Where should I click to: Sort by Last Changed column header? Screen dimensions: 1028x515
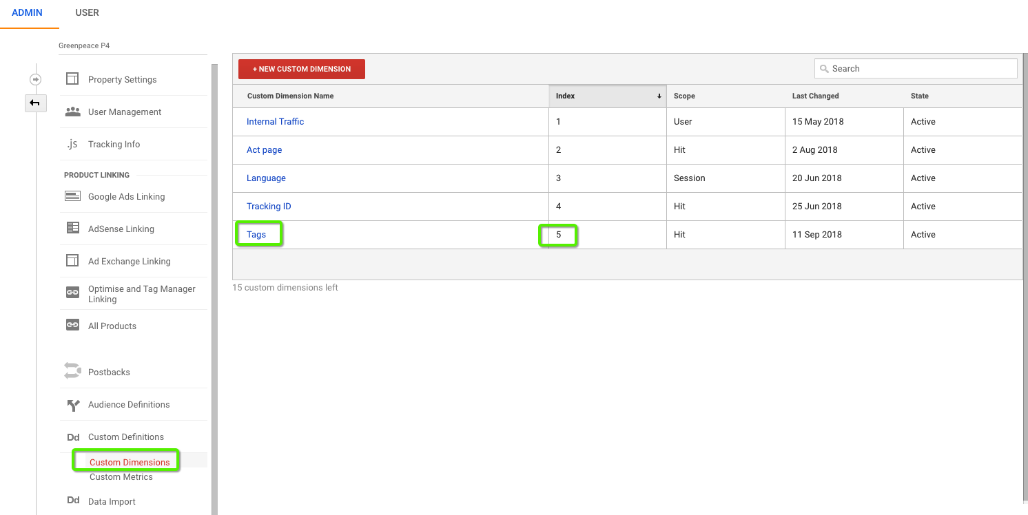click(x=844, y=96)
